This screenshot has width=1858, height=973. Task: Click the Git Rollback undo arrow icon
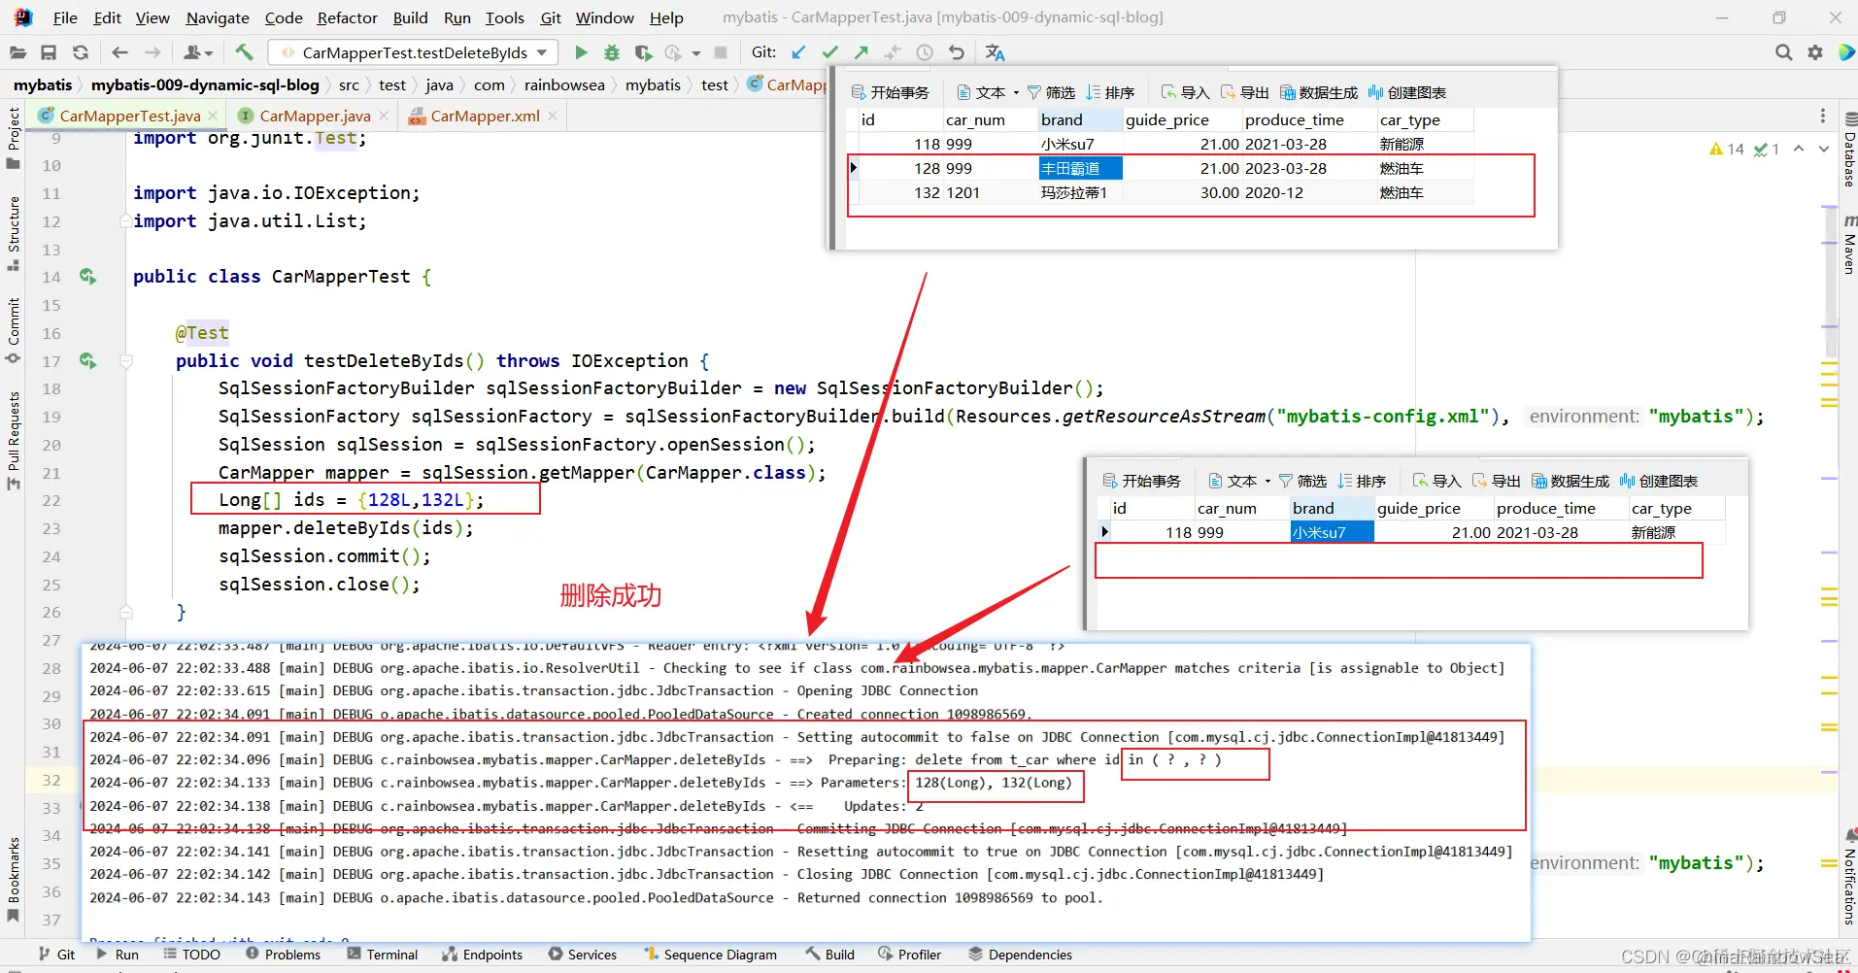(957, 52)
